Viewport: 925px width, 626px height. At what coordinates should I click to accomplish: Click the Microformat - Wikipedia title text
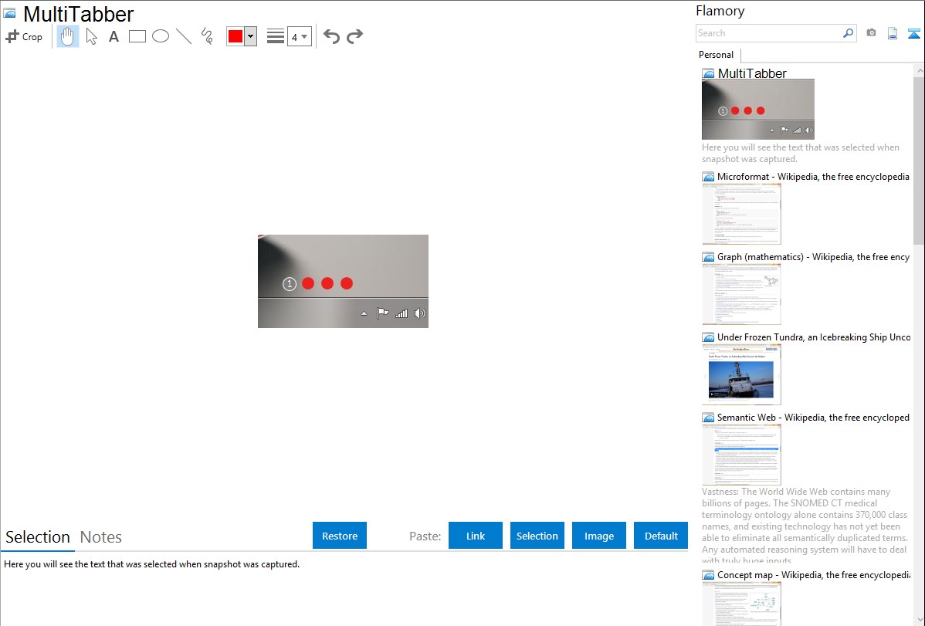pyautogui.click(x=814, y=177)
